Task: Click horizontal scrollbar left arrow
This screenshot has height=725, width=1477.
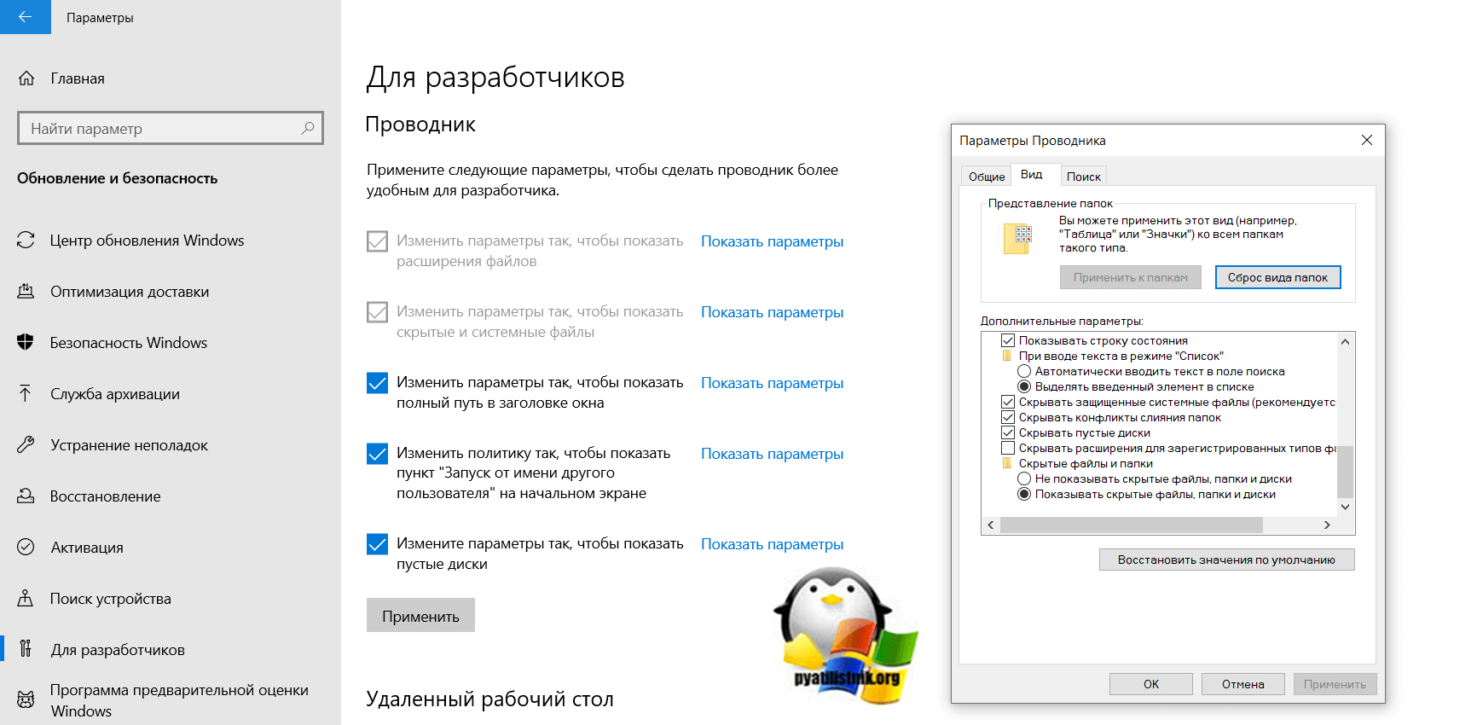Action: pos(990,525)
